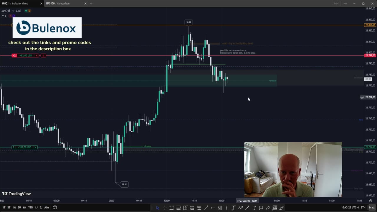Click the Bulenox logo banner
377x212 pixels.
click(47, 27)
